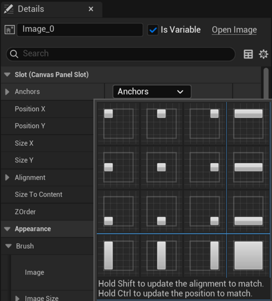Click the property matrix table icon

coord(248,54)
